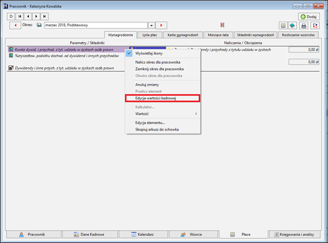Click the Dodaj button
This screenshot has height=243, width=328.
click(x=309, y=17)
